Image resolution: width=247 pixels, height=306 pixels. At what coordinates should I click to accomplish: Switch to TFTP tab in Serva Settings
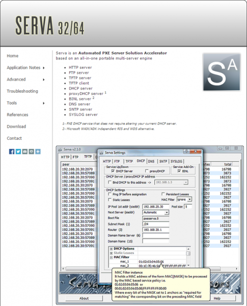129,161
